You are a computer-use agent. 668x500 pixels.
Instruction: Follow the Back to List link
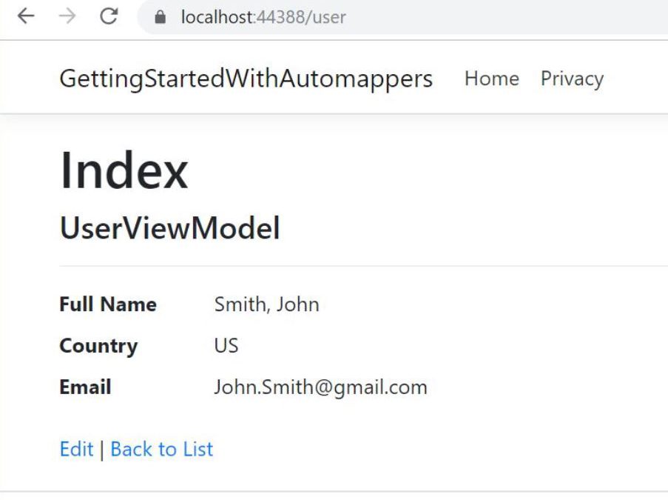pyautogui.click(x=161, y=449)
